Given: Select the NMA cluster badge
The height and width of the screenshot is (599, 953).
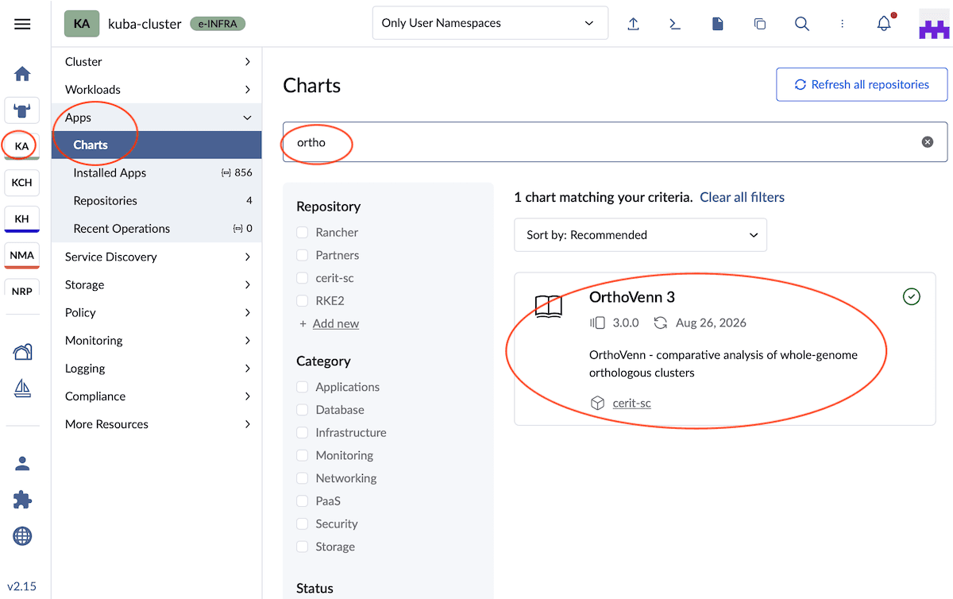Looking at the screenshot, I should point(22,256).
